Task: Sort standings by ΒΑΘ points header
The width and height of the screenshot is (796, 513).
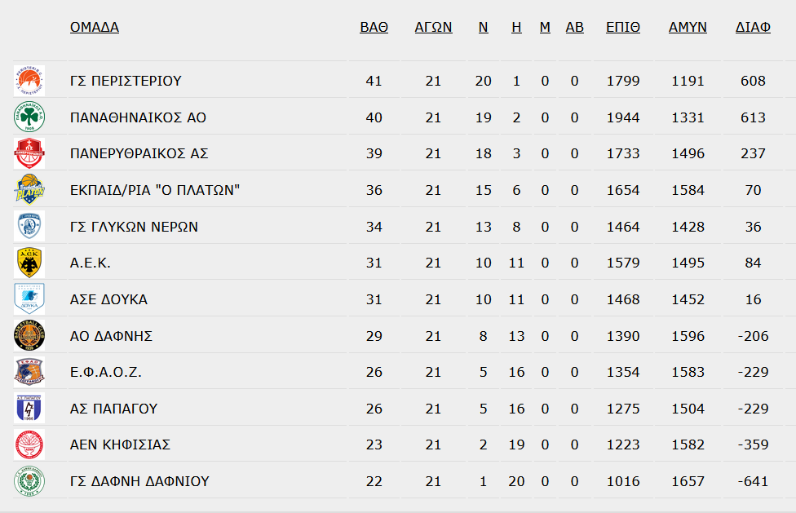Action: click(x=374, y=27)
